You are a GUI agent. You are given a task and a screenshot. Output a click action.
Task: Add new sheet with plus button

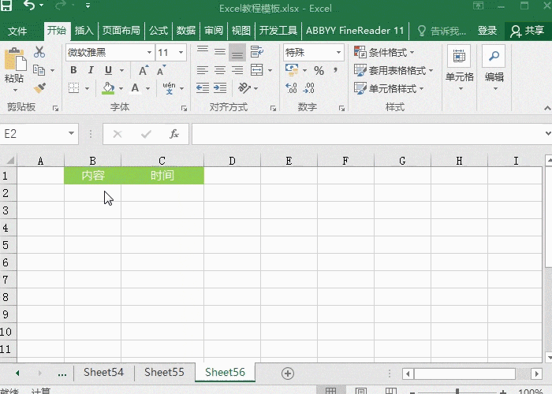click(288, 374)
